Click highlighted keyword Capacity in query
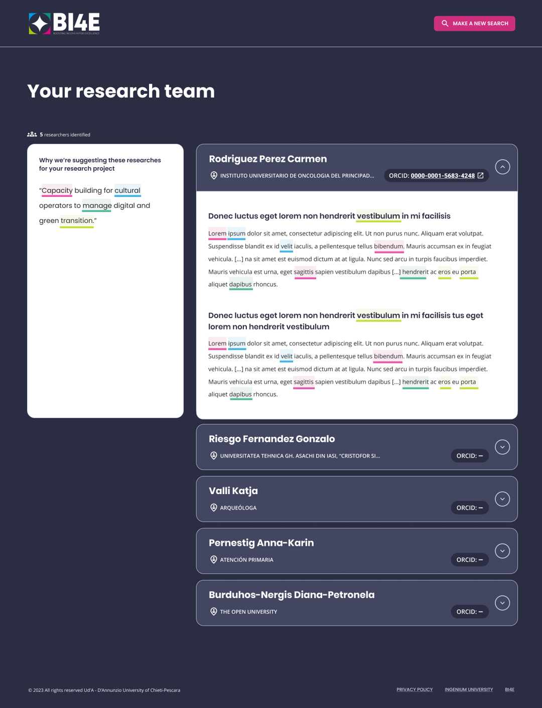 point(57,190)
